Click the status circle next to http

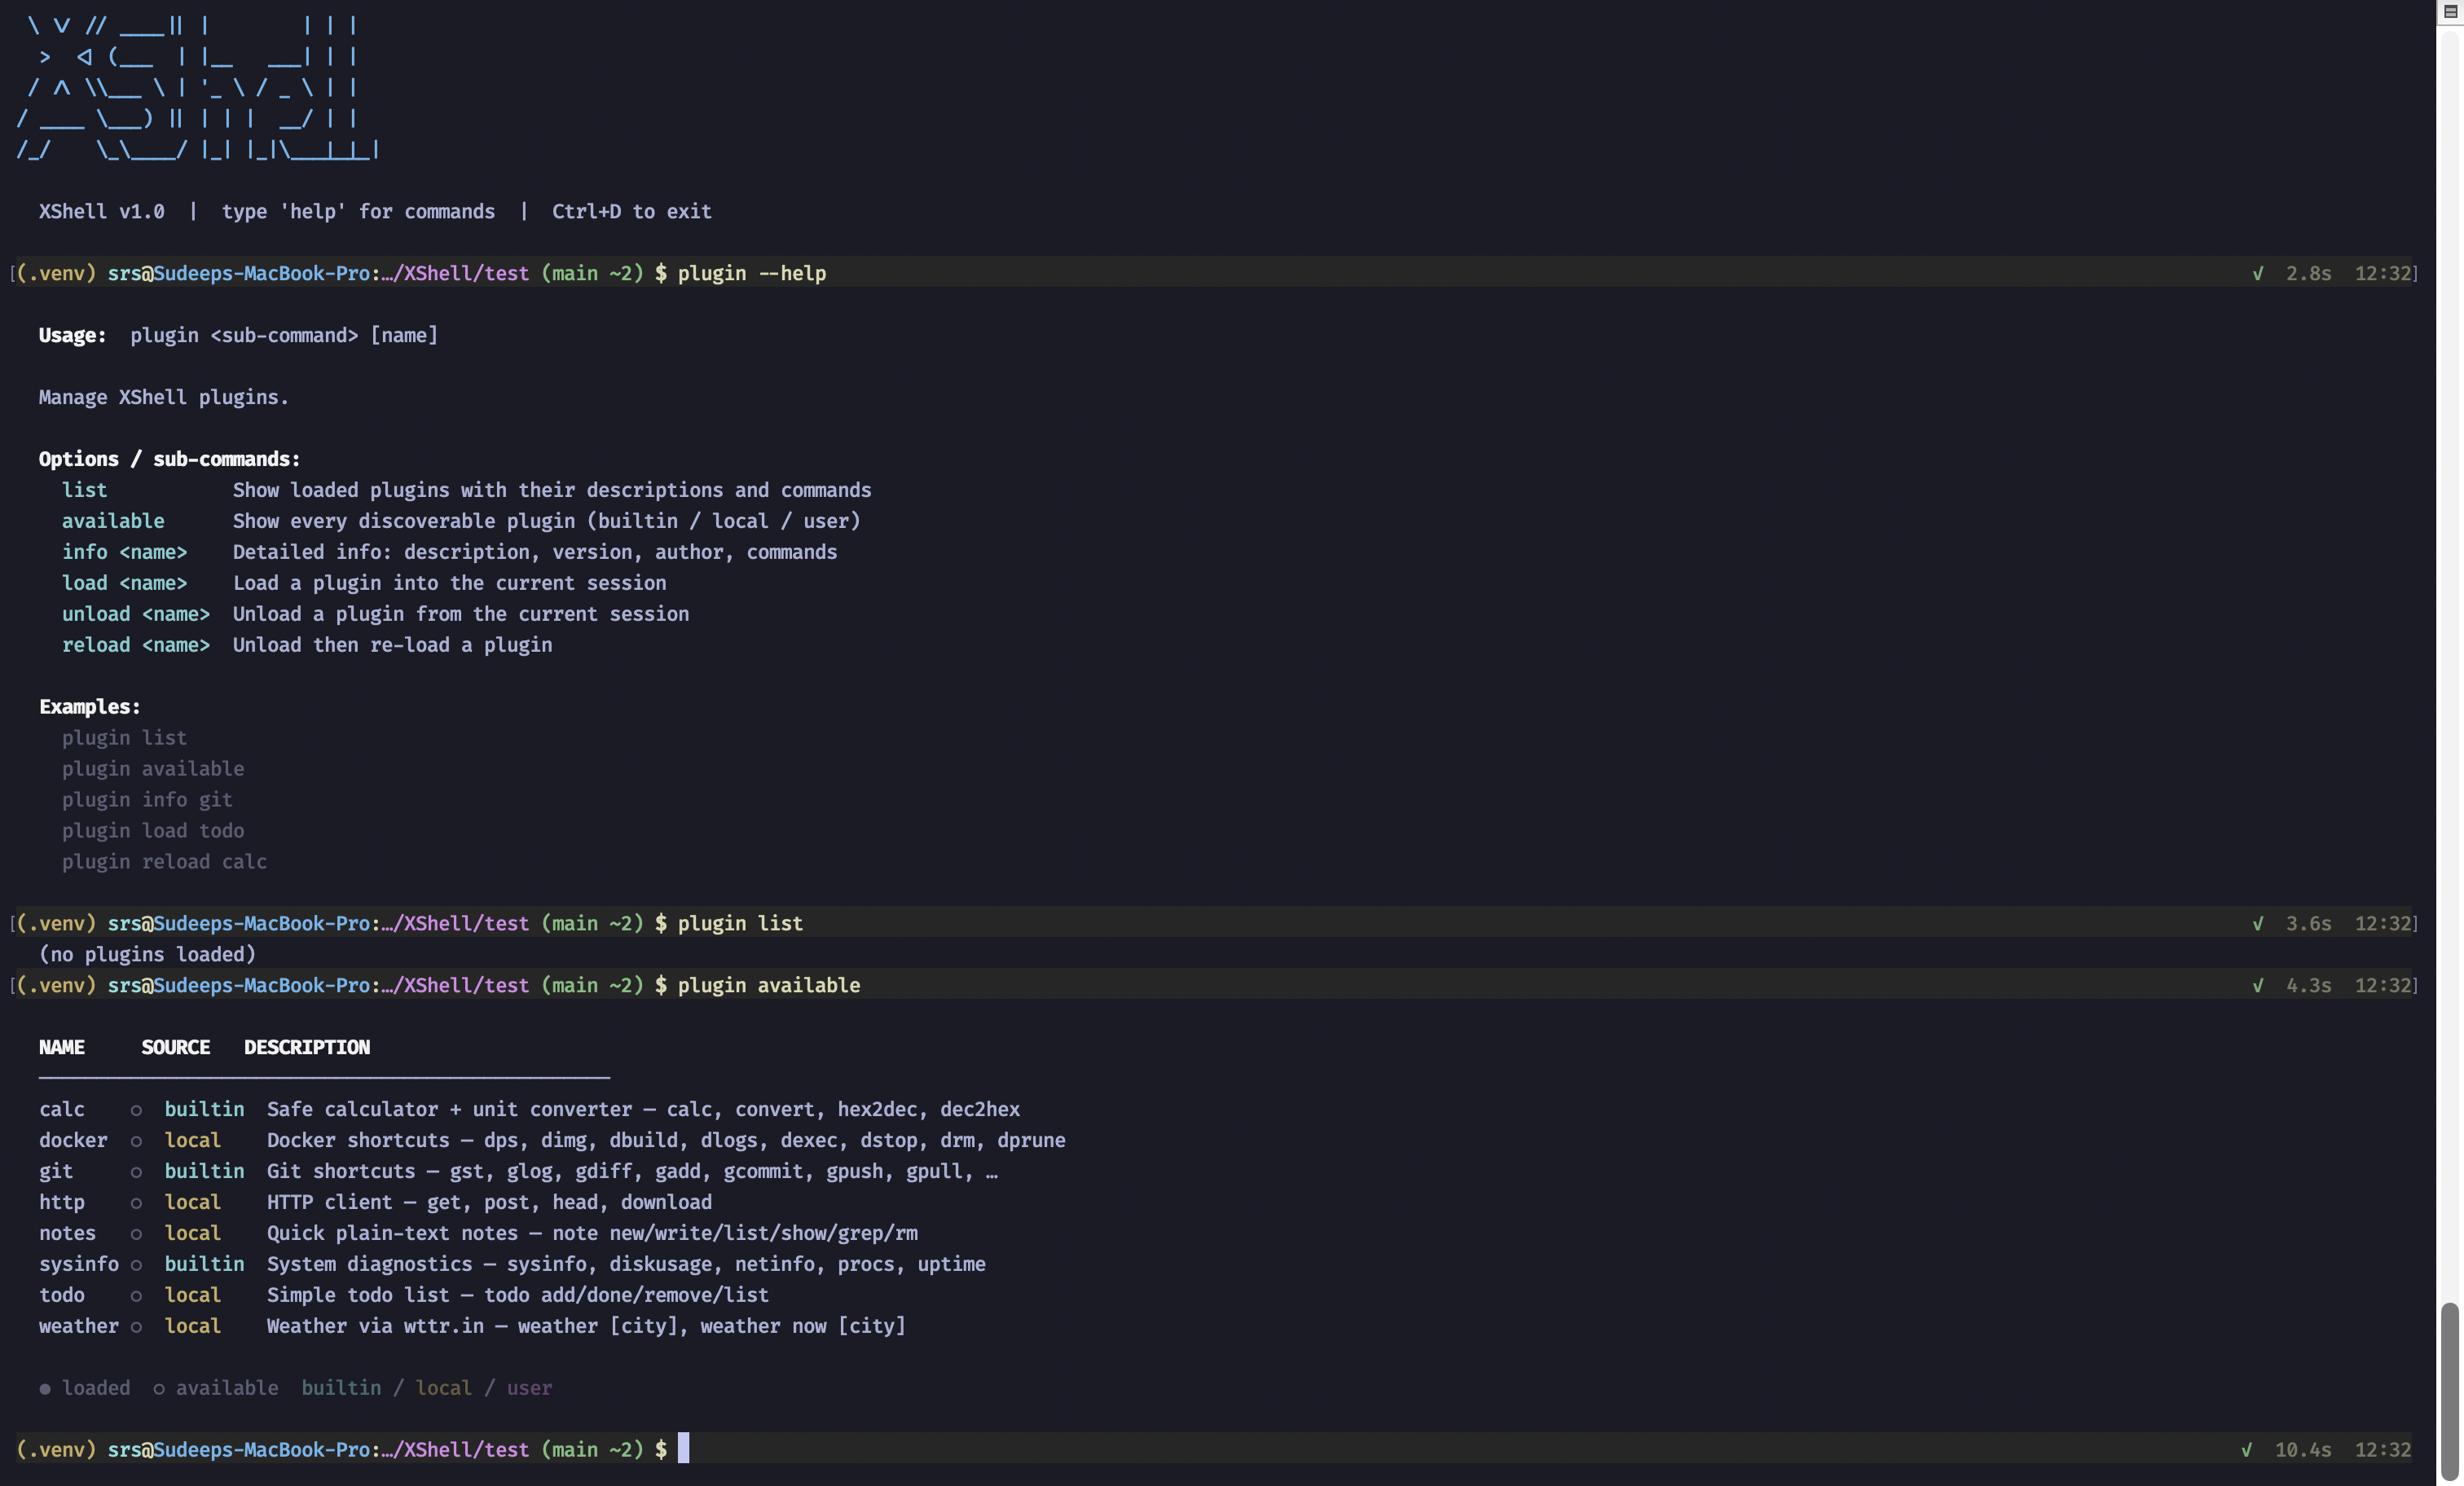pos(136,1203)
